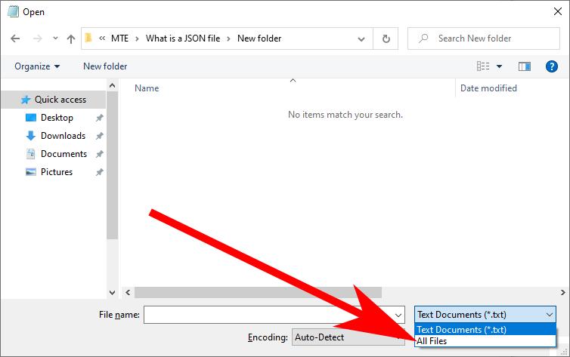Image resolution: width=570 pixels, height=357 pixels.
Task: Open Documents in the sidebar
Action: point(64,154)
